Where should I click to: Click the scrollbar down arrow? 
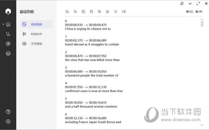point(202,125)
